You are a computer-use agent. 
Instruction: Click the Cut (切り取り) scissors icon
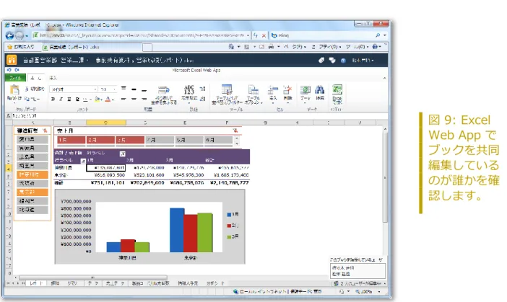[x=27, y=89]
